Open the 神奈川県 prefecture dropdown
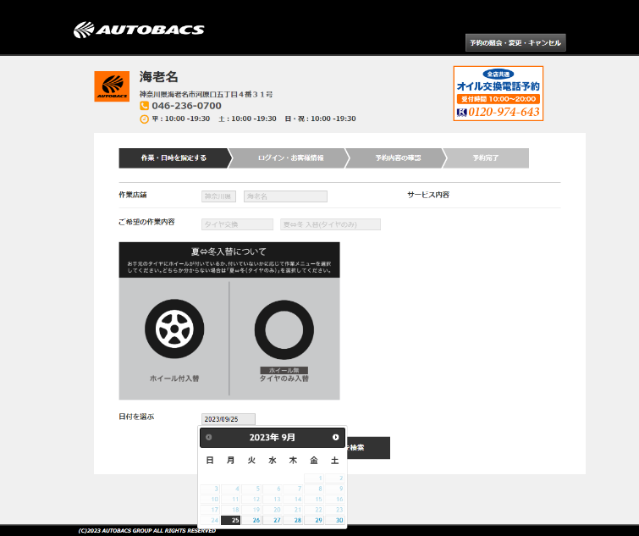639x536 pixels. (218, 196)
